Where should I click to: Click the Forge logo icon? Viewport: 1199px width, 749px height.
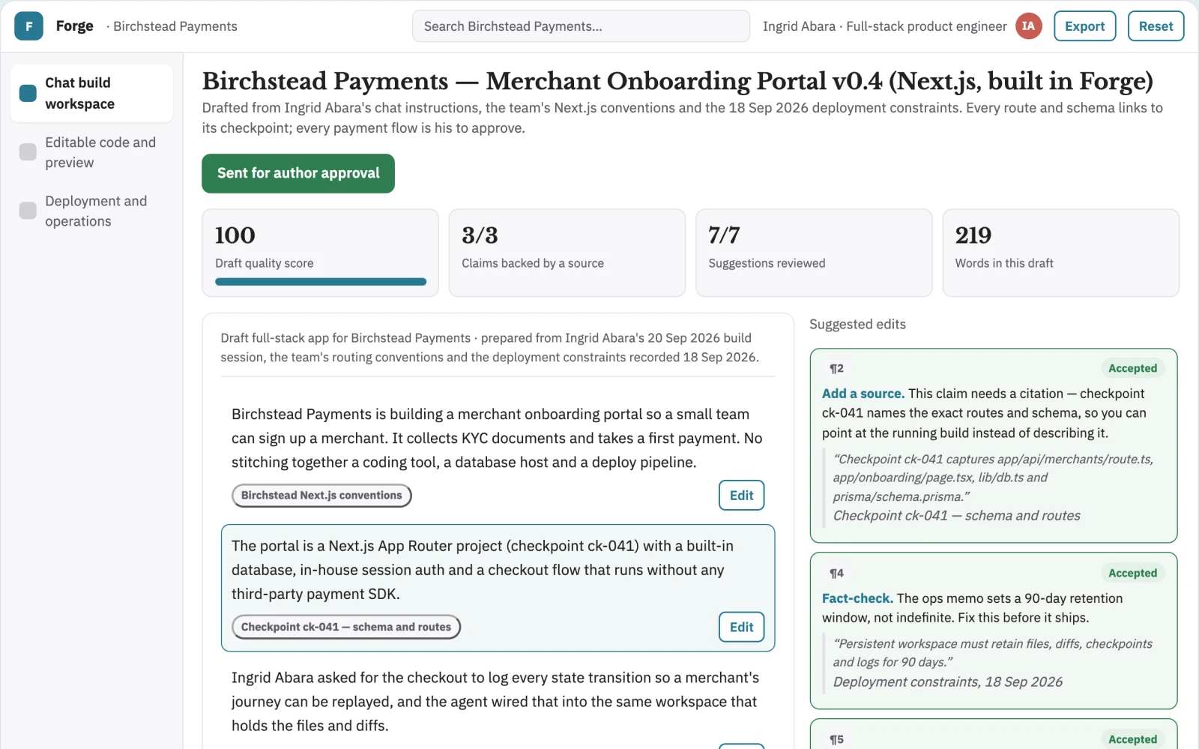[28, 26]
